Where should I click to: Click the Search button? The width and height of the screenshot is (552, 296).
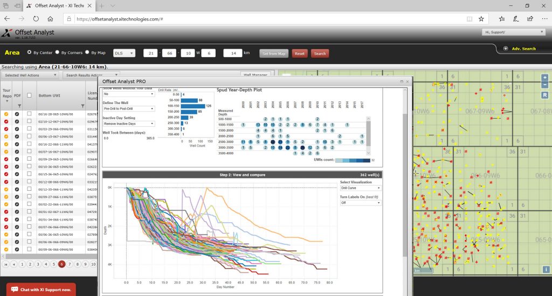[320, 53]
